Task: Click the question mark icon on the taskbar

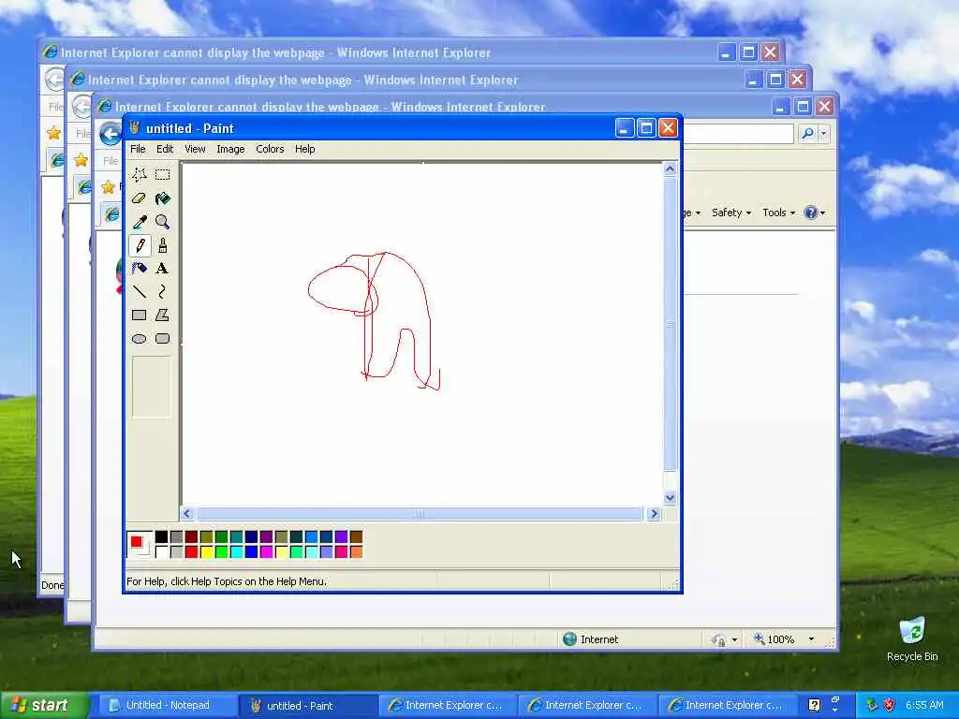Action: (x=814, y=705)
